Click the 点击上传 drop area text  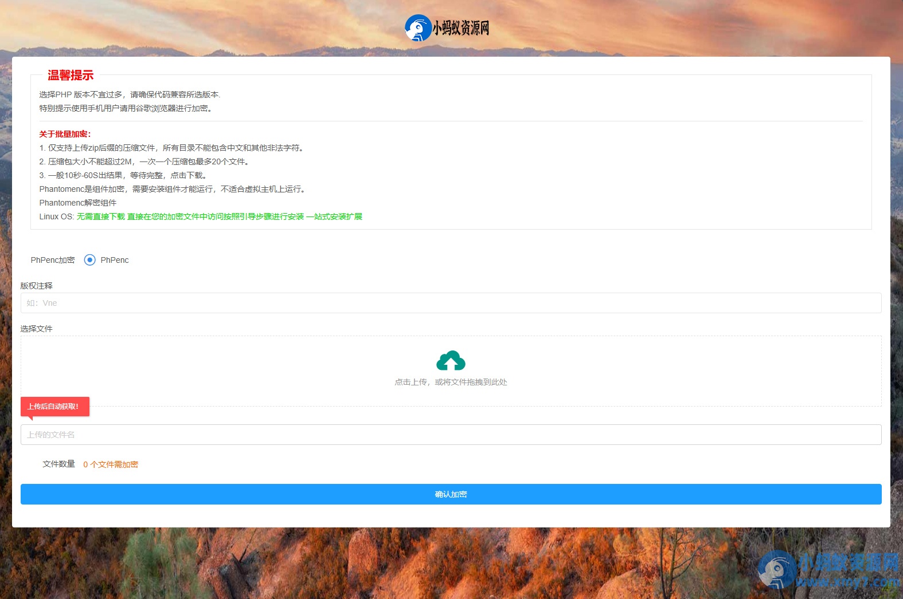pos(451,382)
